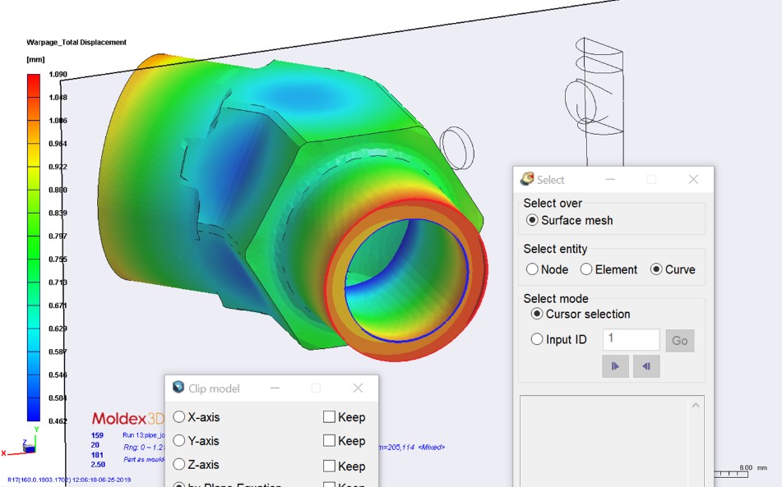Choose Element as the select entity
Screen dimensions: 782x487
(x=586, y=269)
